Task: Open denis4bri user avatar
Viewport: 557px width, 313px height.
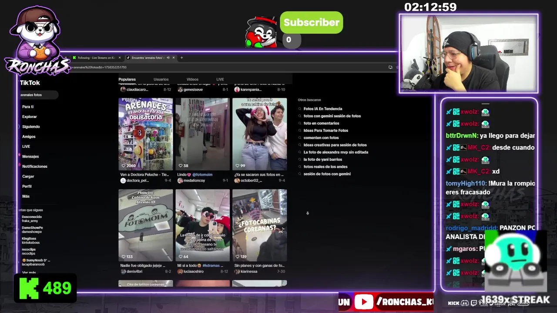Action: point(123,271)
